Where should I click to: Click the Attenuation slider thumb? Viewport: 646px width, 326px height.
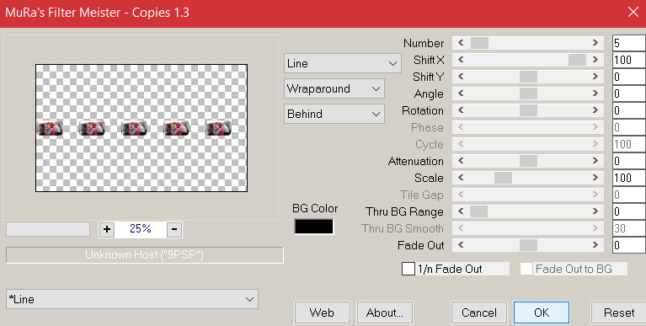528,161
